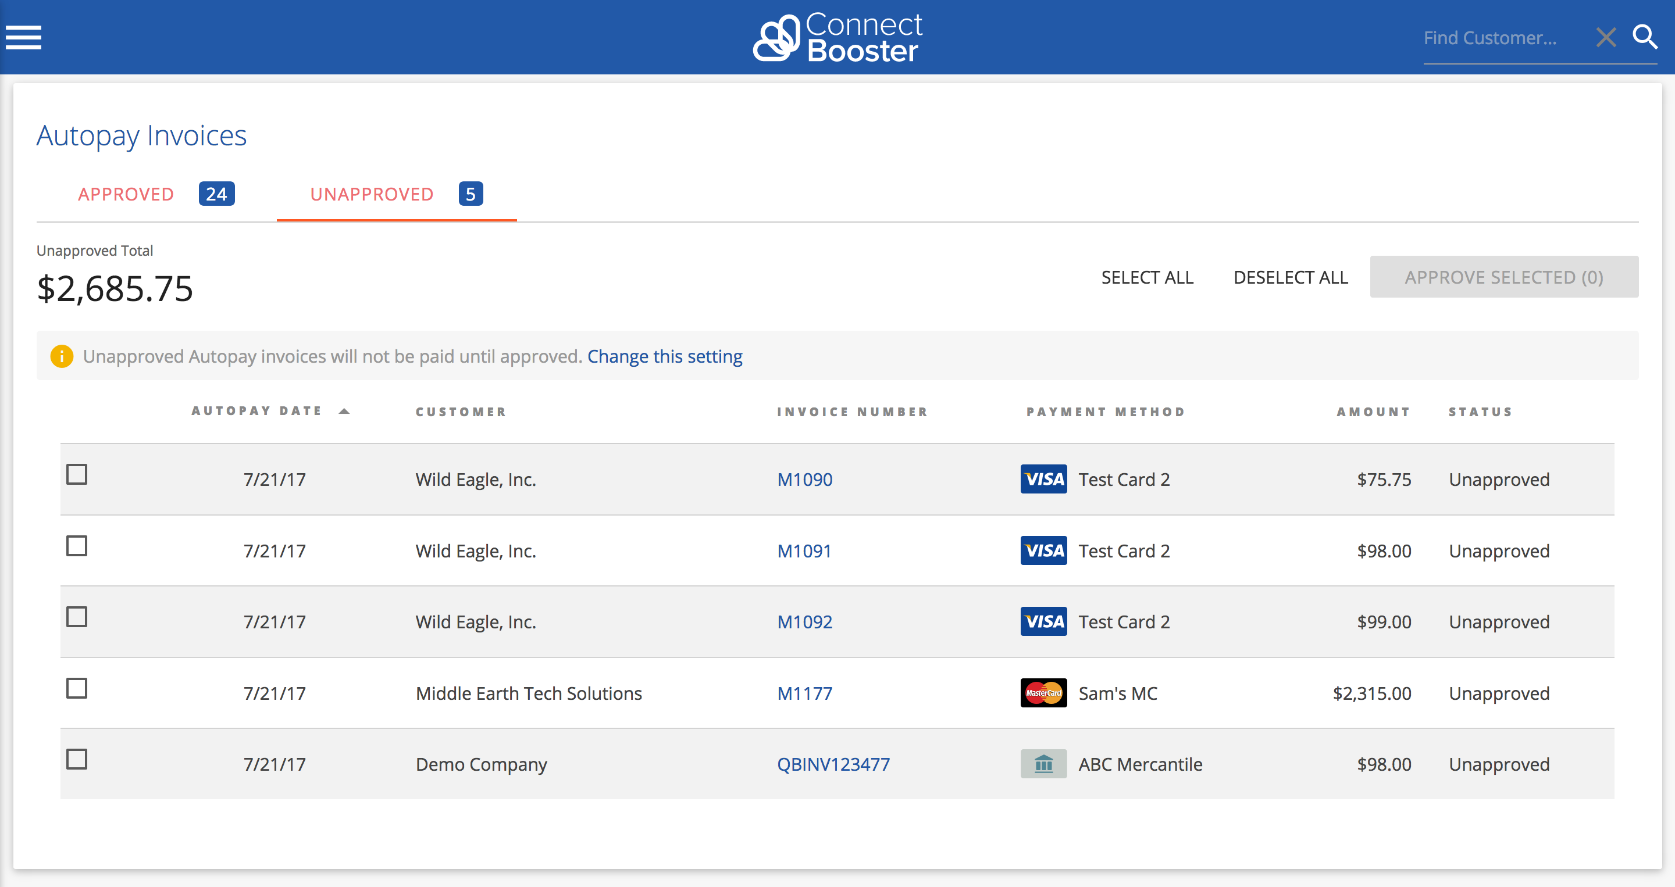Open the hamburger navigation menu
The width and height of the screenshot is (1675, 887).
coord(23,37)
